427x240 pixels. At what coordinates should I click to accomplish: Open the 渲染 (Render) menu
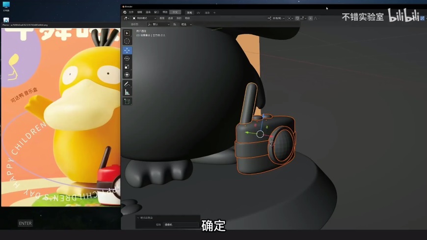[148, 12]
